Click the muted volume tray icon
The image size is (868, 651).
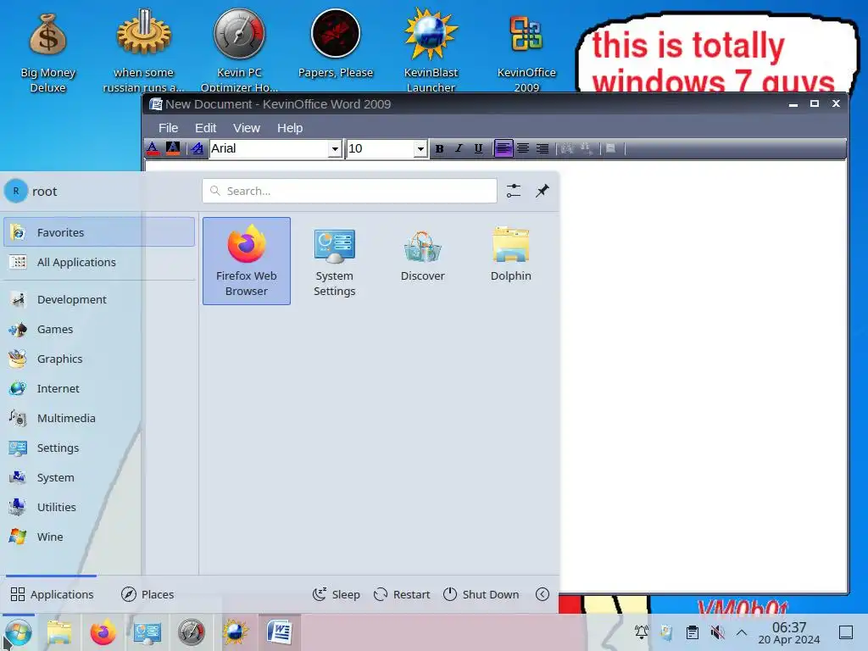717,632
